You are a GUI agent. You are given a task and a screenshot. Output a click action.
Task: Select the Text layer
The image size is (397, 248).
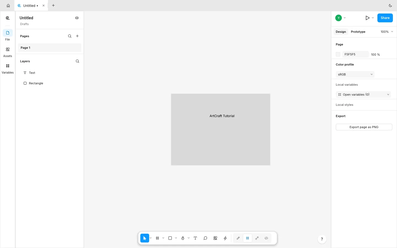click(50, 73)
